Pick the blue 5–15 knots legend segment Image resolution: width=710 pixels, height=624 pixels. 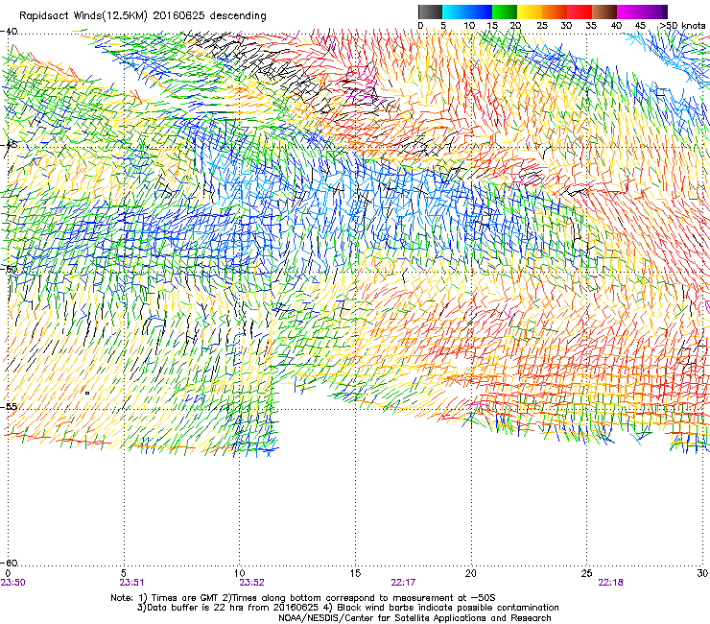click(467, 12)
